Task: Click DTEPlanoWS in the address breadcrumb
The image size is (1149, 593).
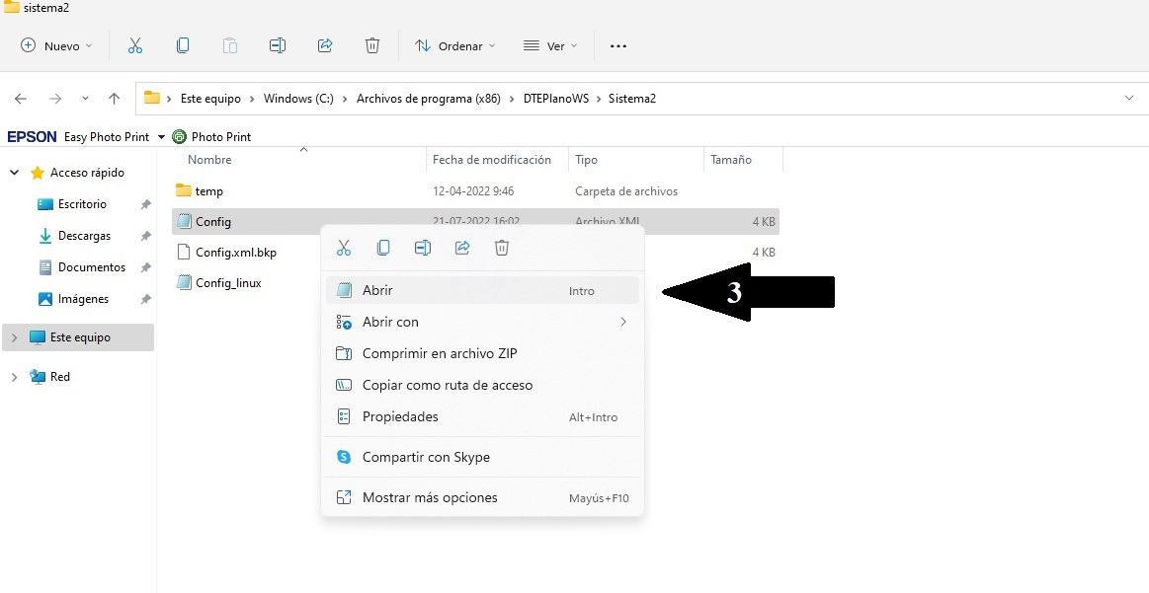Action: pos(554,99)
